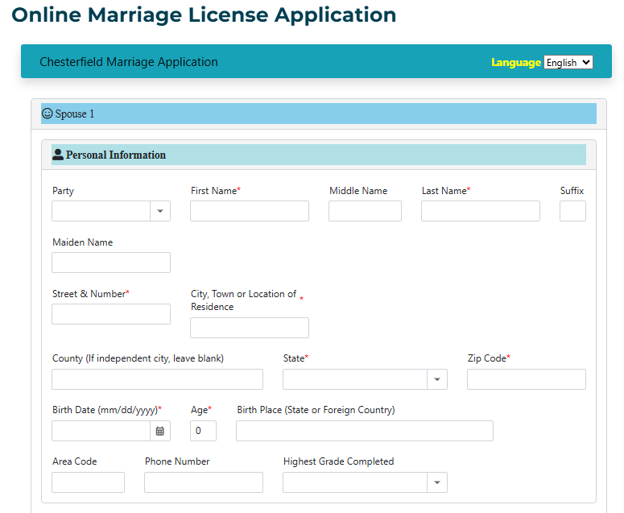Click the person icon beside Personal Information
The image size is (624, 513).
tap(58, 155)
